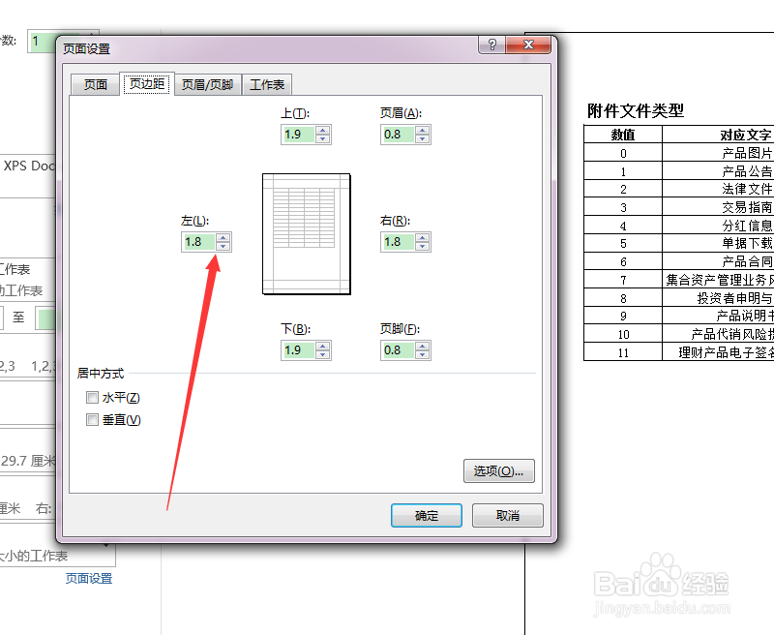Select the left margin 1.8 value field
Screen dimensions: 774x635
198,242
